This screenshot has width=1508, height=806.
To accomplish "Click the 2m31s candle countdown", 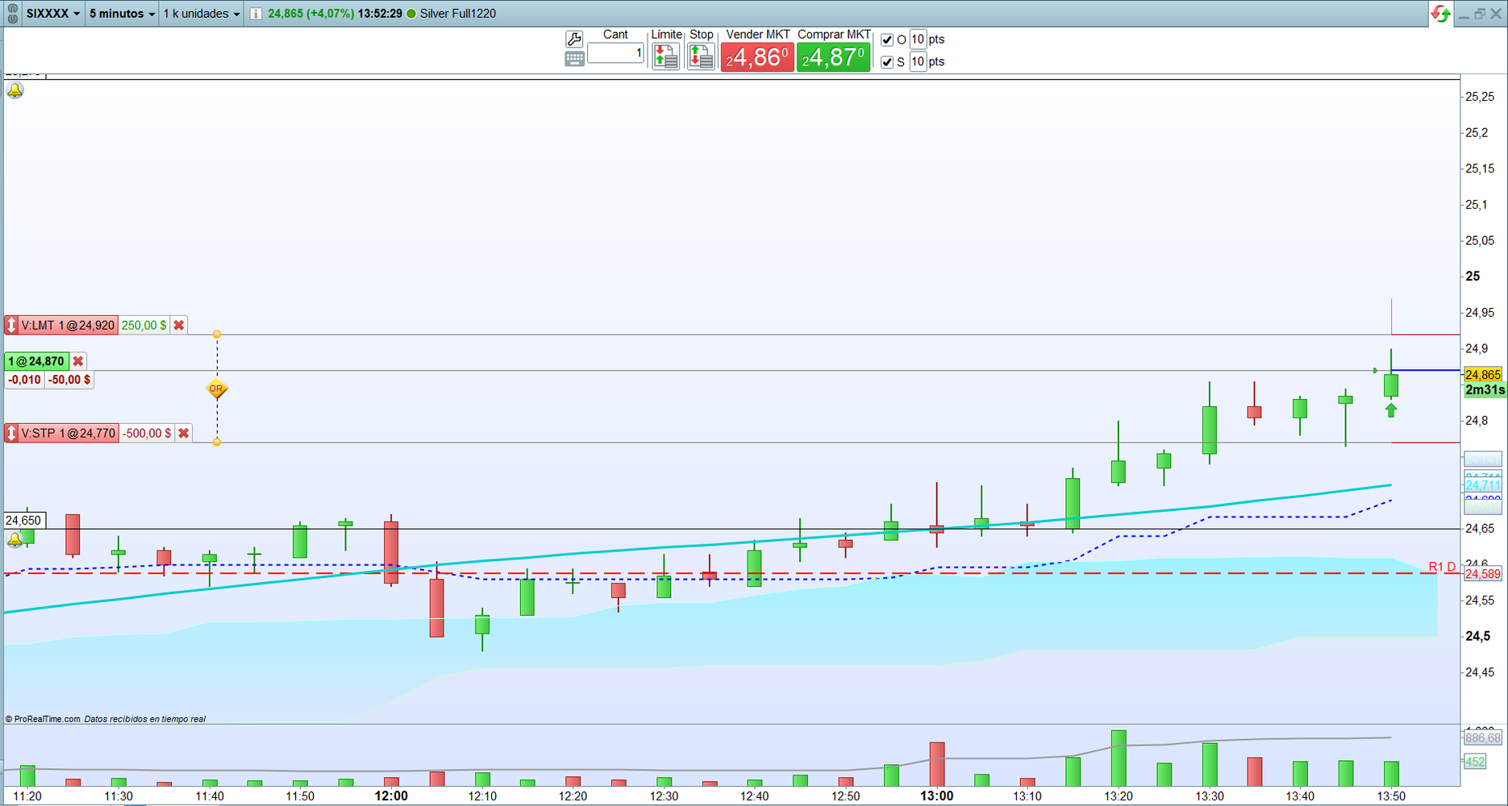I will pyautogui.click(x=1485, y=390).
